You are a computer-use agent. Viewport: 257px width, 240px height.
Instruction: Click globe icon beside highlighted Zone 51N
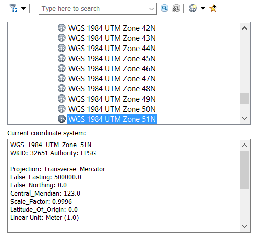(x=62, y=119)
